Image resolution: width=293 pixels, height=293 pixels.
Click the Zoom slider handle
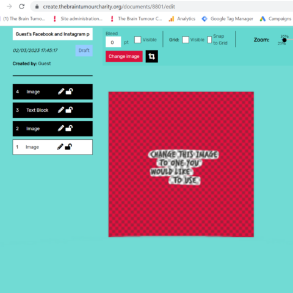[x=284, y=40]
